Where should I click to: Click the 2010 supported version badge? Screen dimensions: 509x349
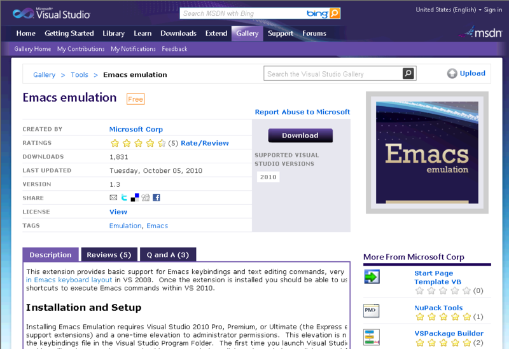268,177
